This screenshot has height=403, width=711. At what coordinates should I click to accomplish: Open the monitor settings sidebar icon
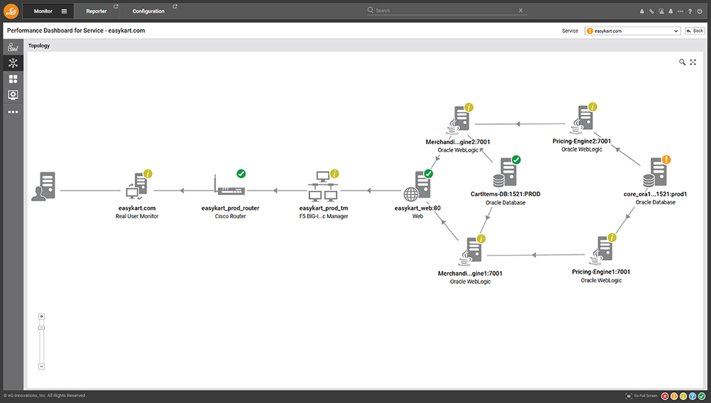click(x=12, y=95)
